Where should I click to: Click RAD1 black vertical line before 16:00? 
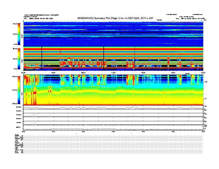(135, 59)
